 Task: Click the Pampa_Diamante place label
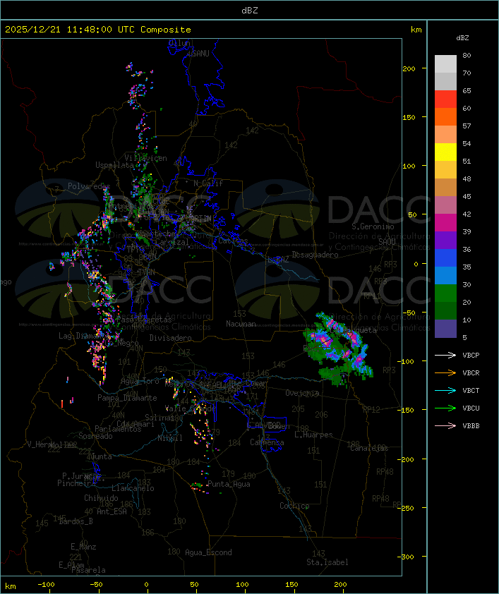pos(127,398)
